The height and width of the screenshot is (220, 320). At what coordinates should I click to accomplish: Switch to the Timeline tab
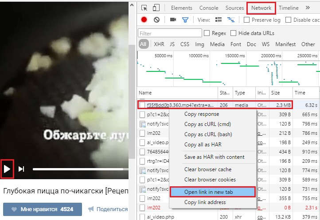(289, 8)
